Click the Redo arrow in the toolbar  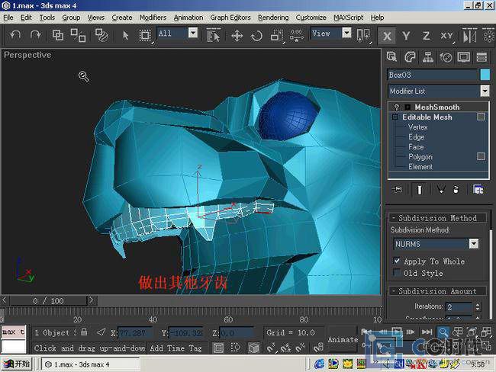point(35,35)
